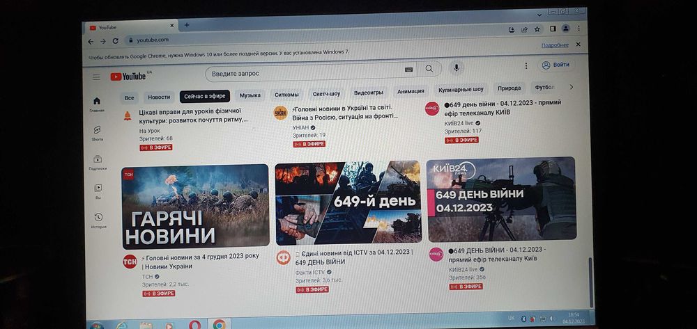Bookmark this page with the star
The width and height of the screenshot is (697, 329).
coord(537,29)
